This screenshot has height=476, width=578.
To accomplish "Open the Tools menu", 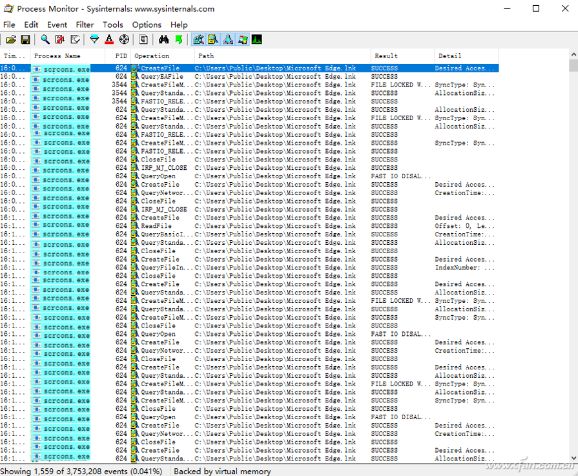I will coord(113,25).
